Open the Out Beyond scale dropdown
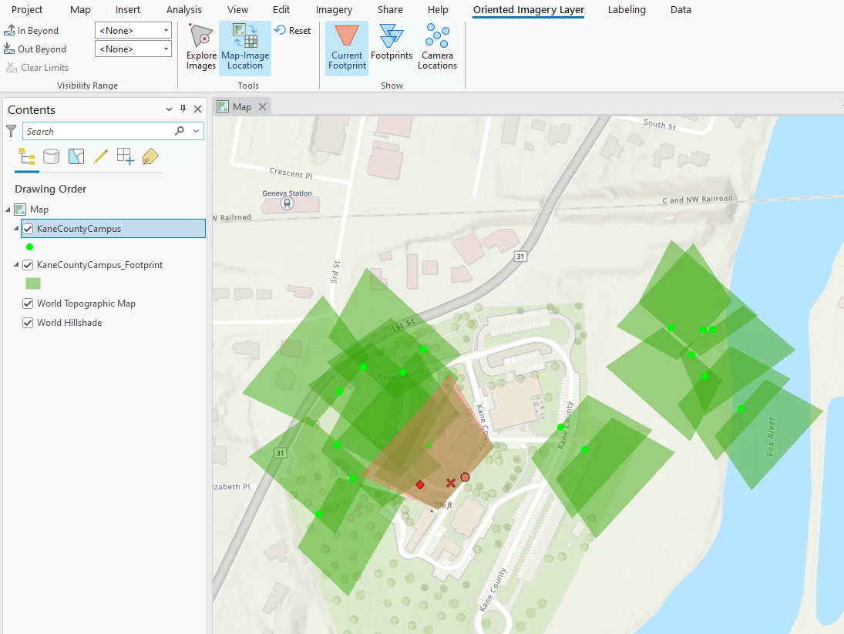 [x=133, y=49]
